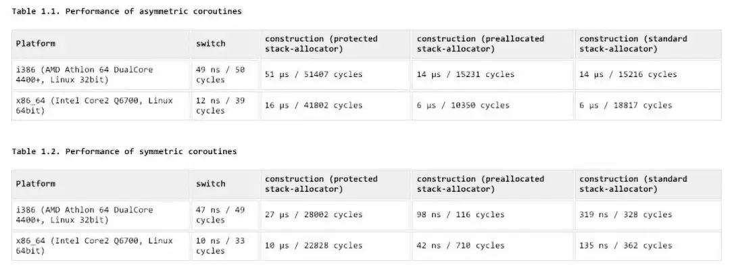Screen dimensions: 730x271
Task: Click the 10 ns / 33 cycles cell
Action: click(x=220, y=246)
